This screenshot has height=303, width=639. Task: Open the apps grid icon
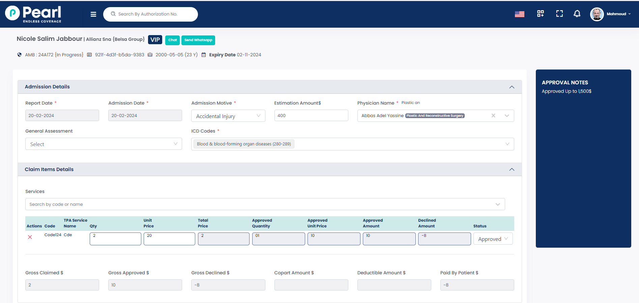pos(540,13)
